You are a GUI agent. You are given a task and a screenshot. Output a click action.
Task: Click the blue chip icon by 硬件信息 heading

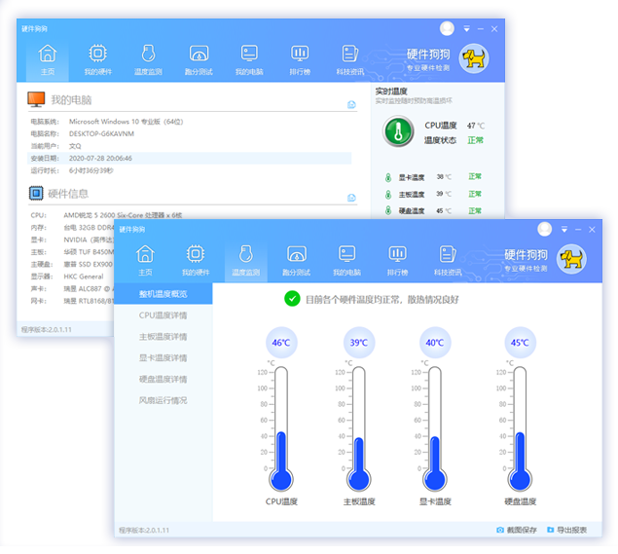[36, 193]
